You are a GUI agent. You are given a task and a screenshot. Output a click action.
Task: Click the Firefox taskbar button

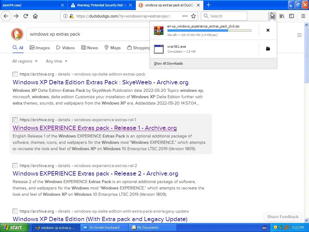(x=56, y=227)
